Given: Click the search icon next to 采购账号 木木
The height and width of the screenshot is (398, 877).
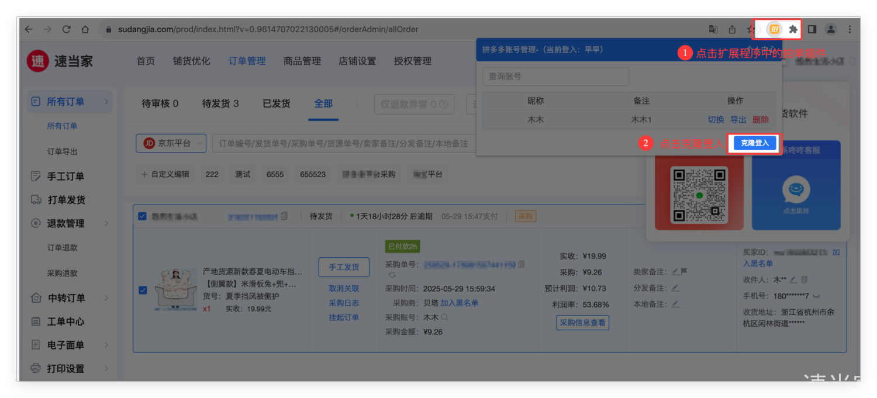Looking at the screenshot, I should tap(444, 317).
